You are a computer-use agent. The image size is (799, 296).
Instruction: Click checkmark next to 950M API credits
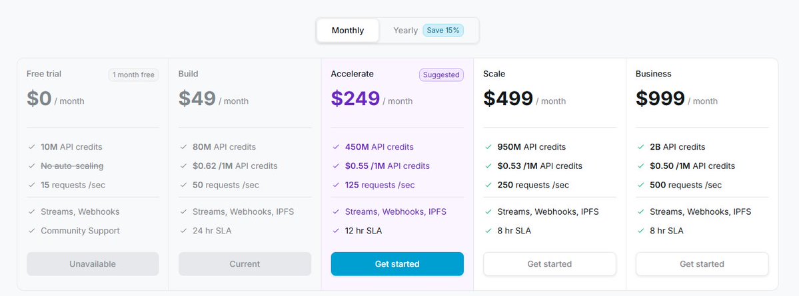(x=488, y=147)
